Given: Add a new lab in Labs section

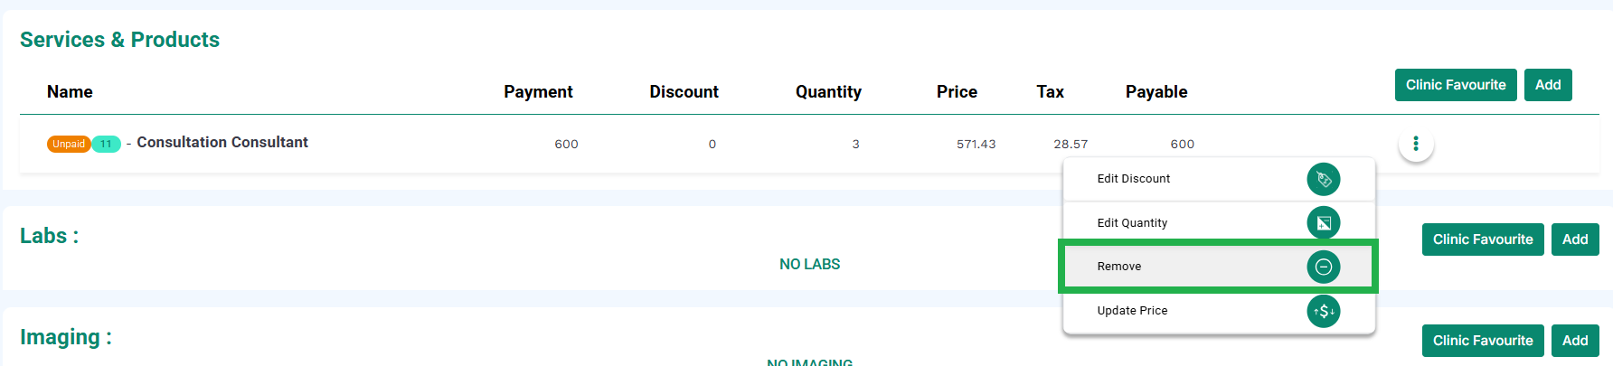Looking at the screenshot, I should (1575, 239).
